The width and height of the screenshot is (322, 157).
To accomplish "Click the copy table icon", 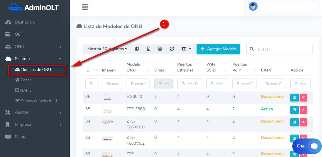I will (137, 49).
